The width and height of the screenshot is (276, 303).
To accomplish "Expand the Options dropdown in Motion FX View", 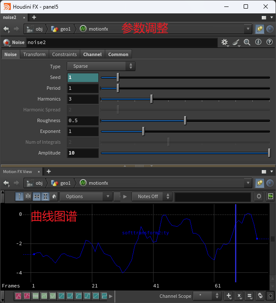I will pyautogui.click(x=86, y=196).
